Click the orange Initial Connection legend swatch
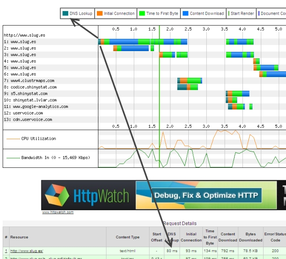The width and height of the screenshot is (286, 259). 99,14
